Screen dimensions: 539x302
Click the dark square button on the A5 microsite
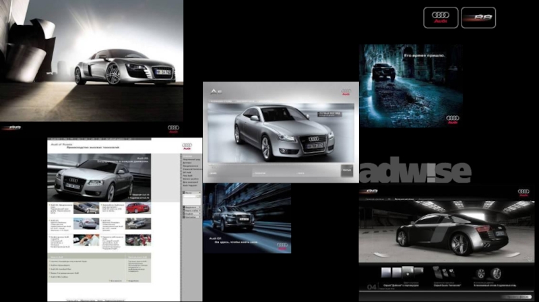347,171
